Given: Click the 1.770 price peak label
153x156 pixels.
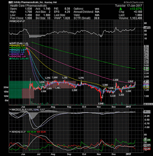Looking at the screenshot, I should [81, 78].
